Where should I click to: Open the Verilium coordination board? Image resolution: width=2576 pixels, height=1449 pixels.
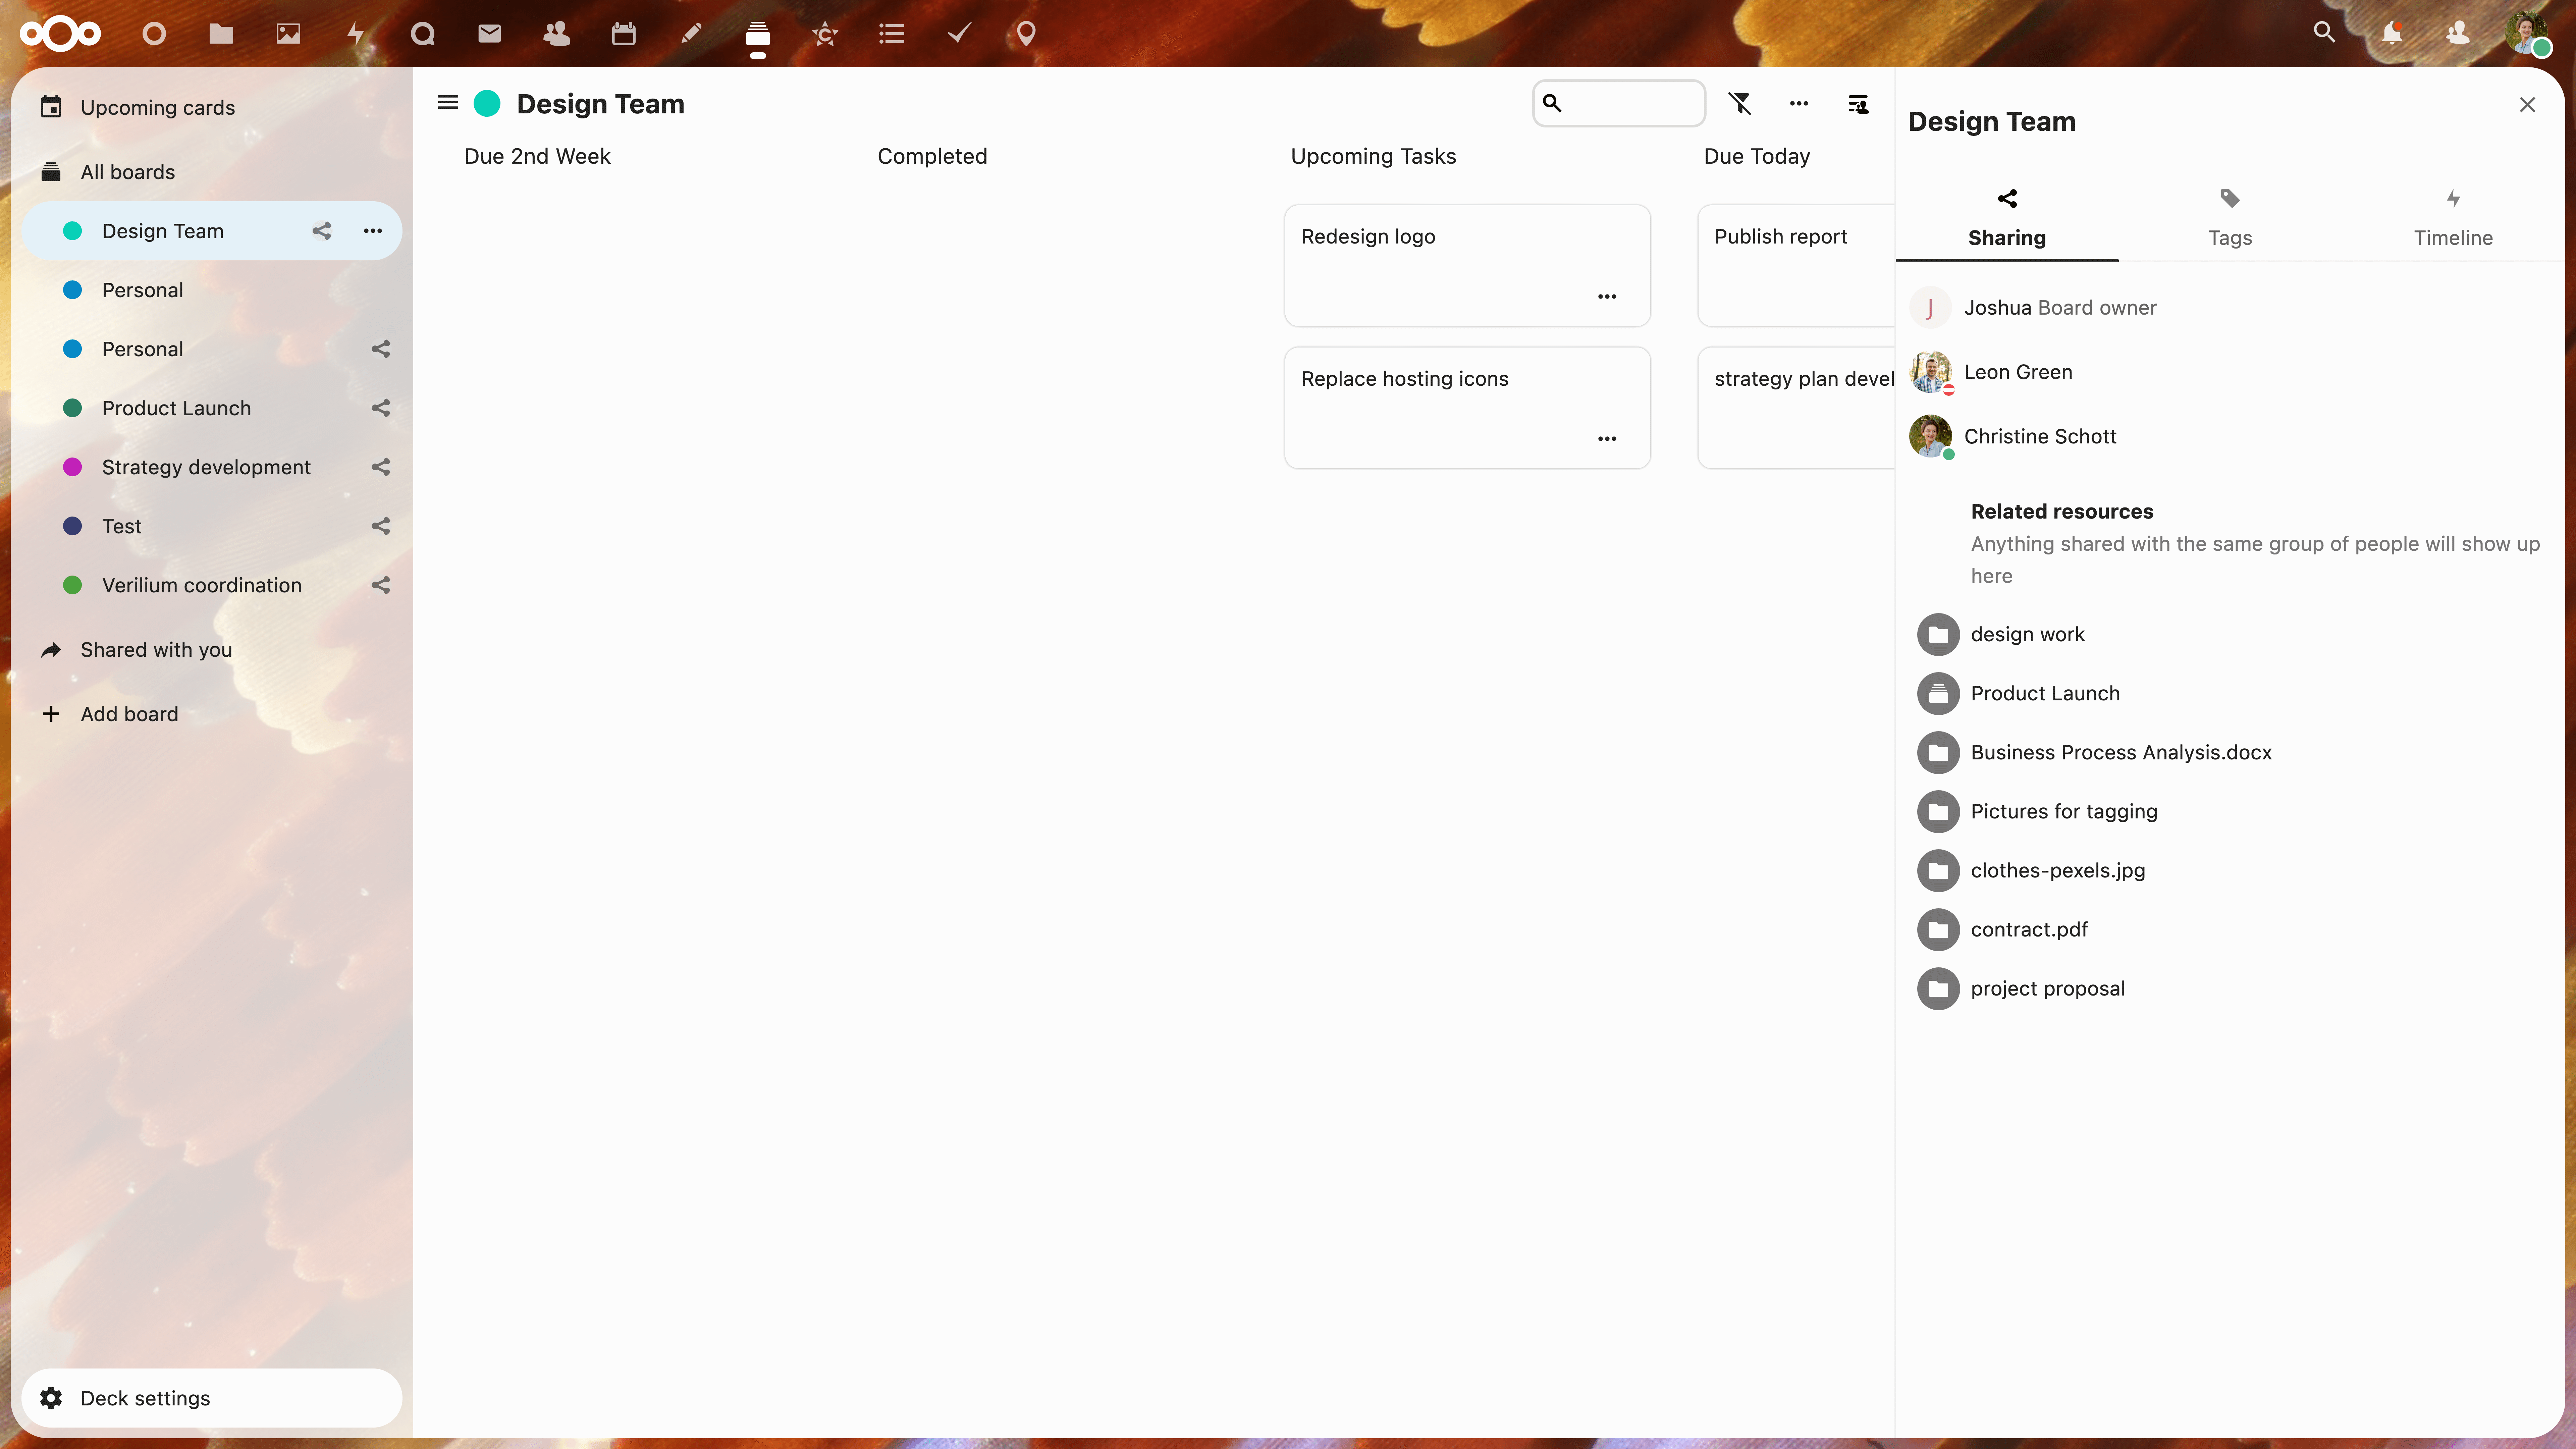212,585
